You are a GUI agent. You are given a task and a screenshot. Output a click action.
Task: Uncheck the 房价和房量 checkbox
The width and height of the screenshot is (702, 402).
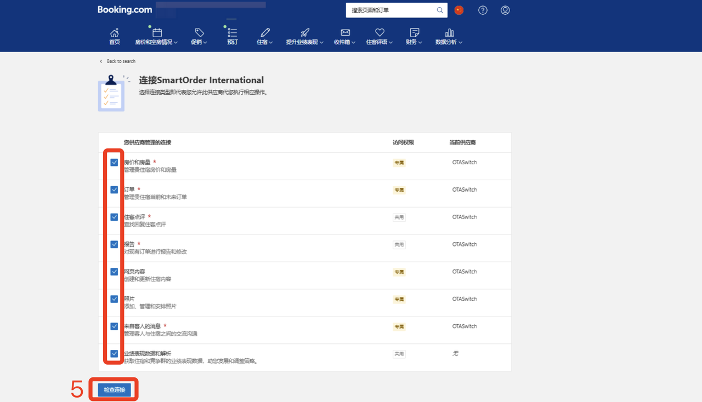coord(114,162)
